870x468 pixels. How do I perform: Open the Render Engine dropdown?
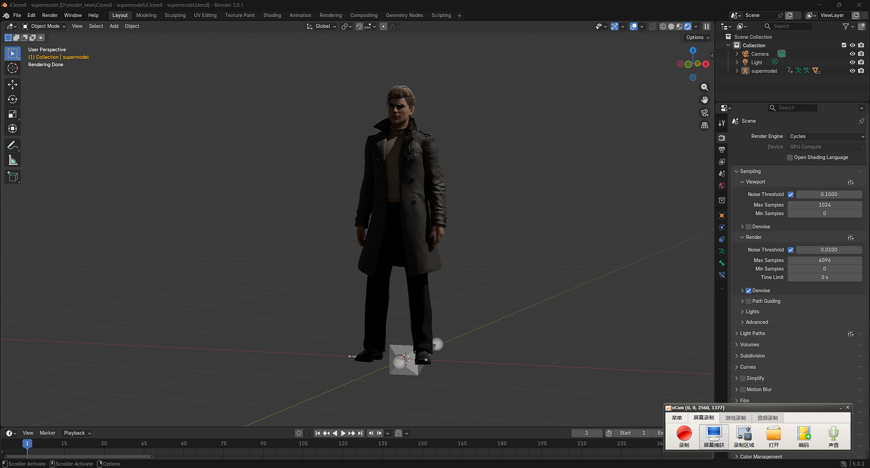click(x=826, y=136)
